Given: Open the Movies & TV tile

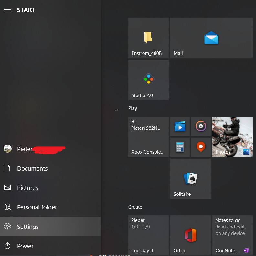Looking at the screenshot, I should pos(180,126).
